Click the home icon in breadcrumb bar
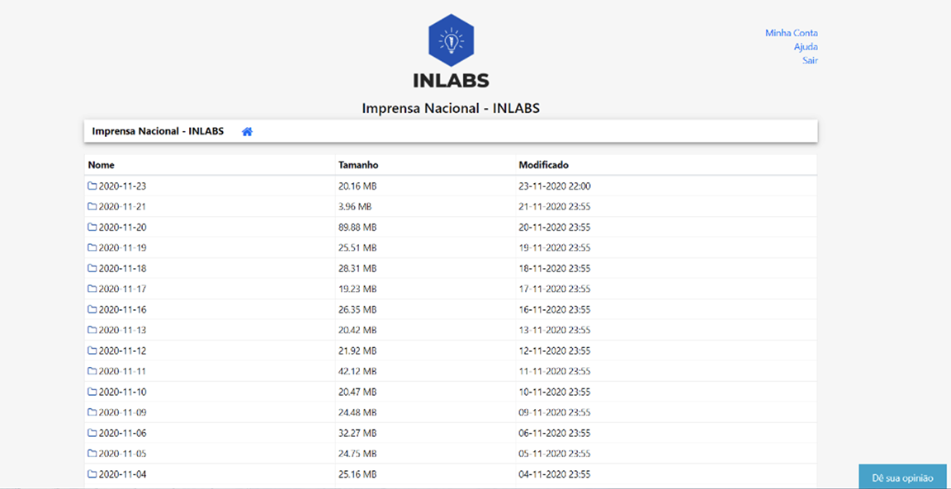The image size is (951, 489). click(247, 131)
